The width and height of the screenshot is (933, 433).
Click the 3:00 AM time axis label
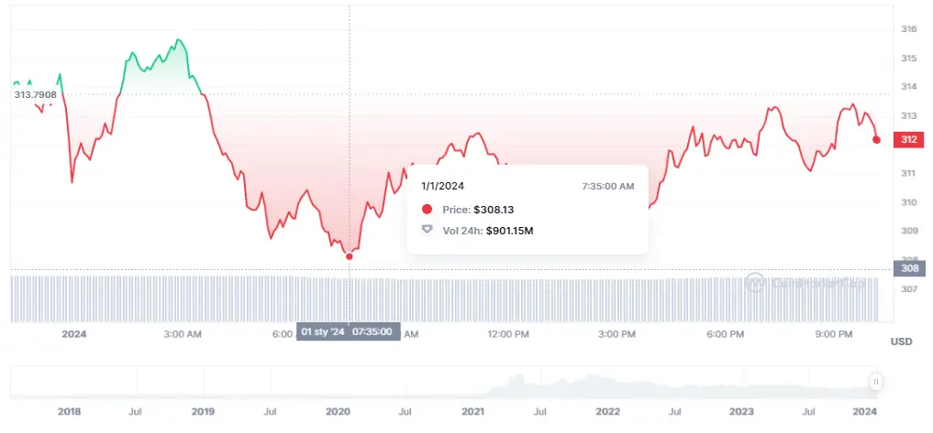click(183, 334)
